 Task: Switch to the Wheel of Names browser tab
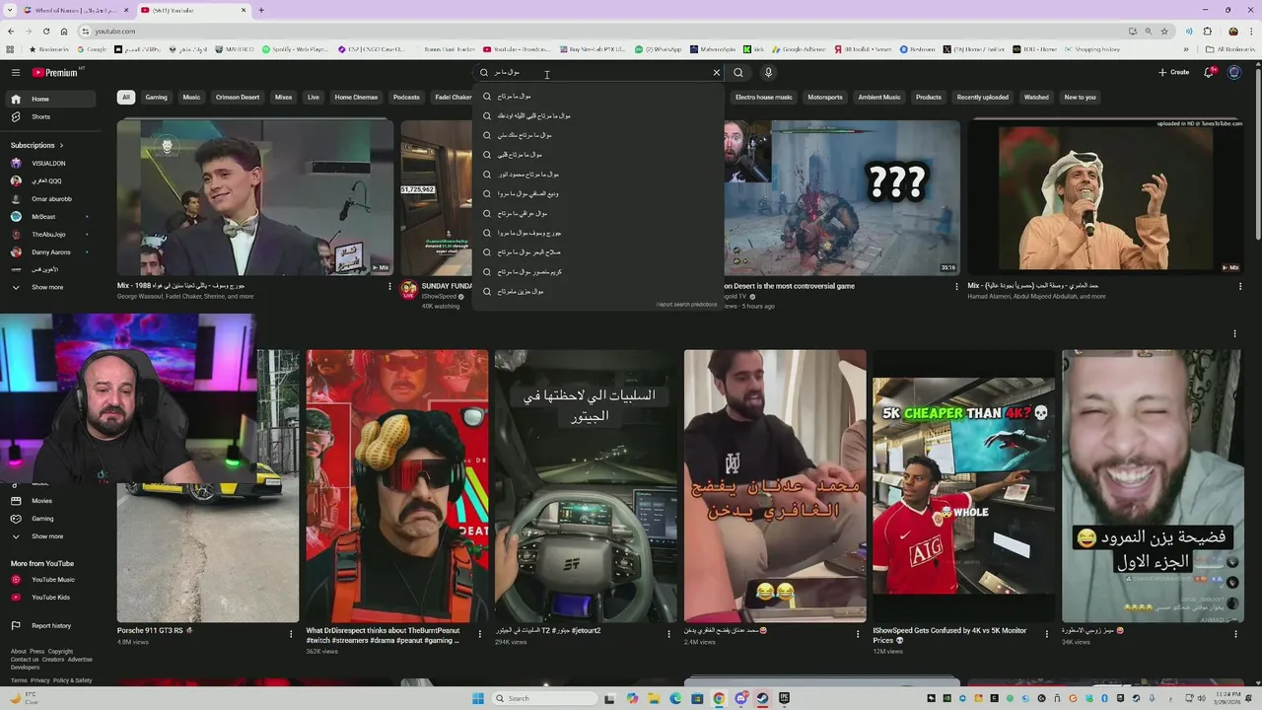[74, 10]
